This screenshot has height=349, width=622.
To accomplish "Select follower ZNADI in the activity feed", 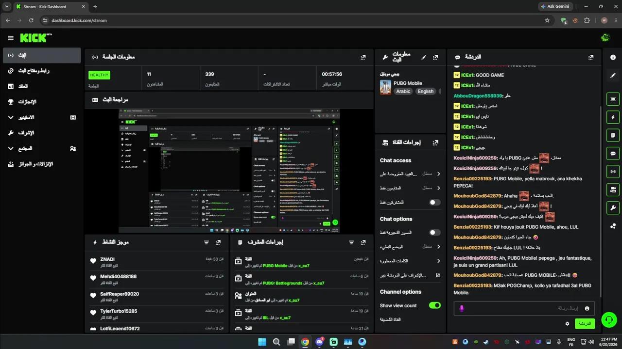I will pos(107,259).
